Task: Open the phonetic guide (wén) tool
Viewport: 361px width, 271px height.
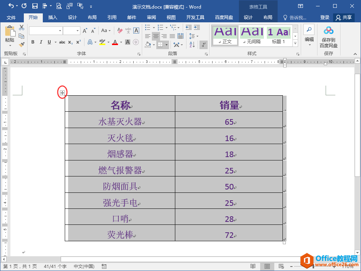Action: [x=128, y=31]
